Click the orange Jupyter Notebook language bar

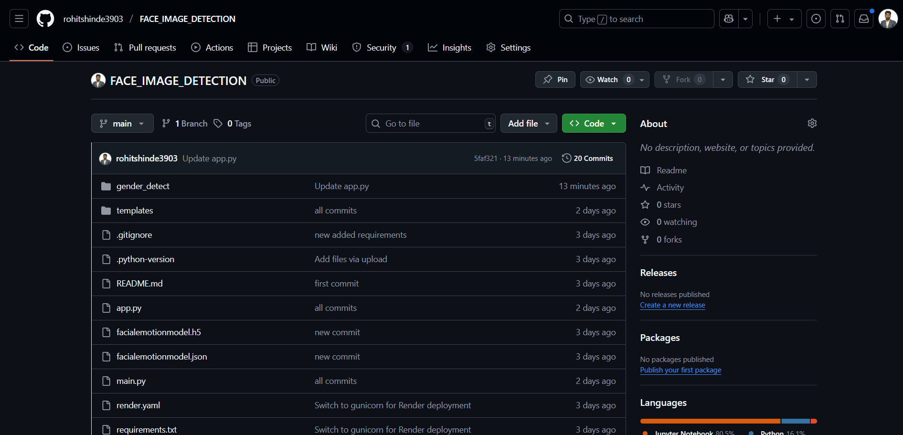[x=710, y=421]
